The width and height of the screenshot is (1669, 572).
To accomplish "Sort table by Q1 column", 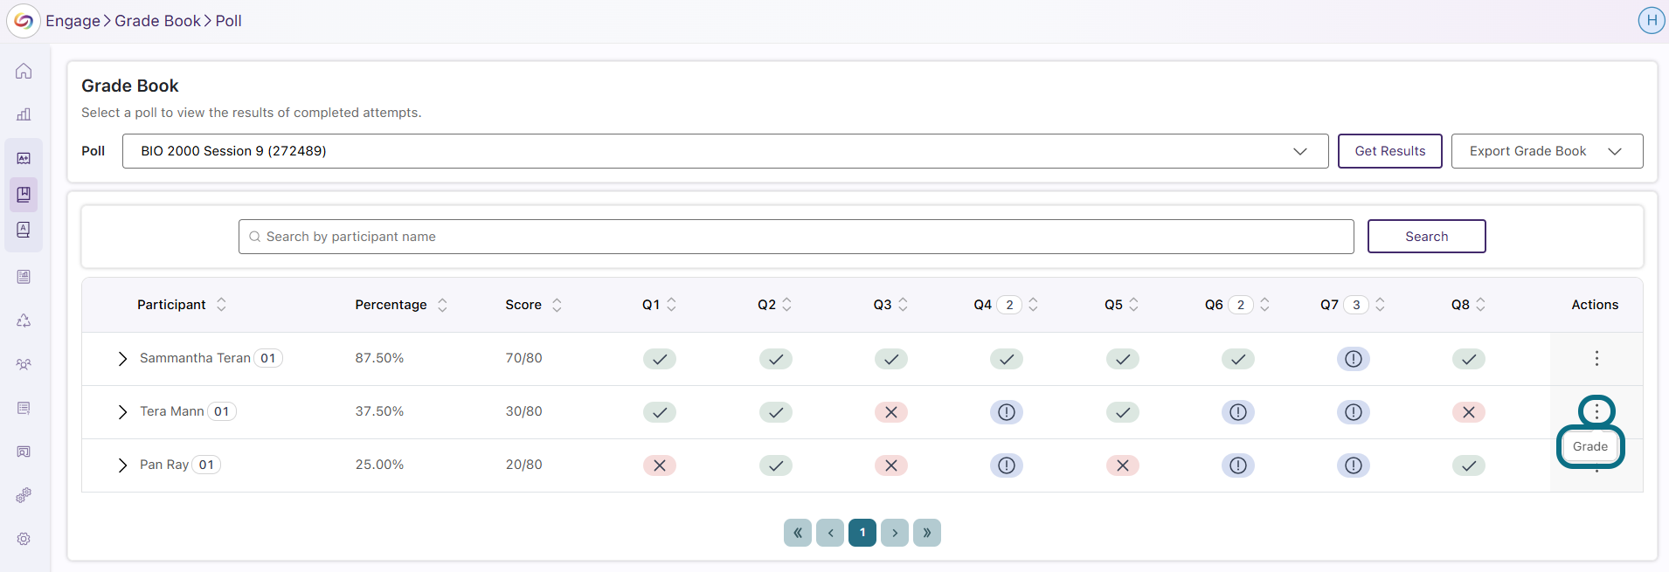I will click(671, 305).
